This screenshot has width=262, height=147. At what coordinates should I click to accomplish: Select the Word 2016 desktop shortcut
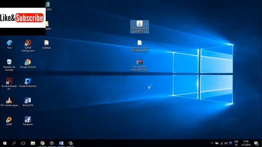point(28,102)
